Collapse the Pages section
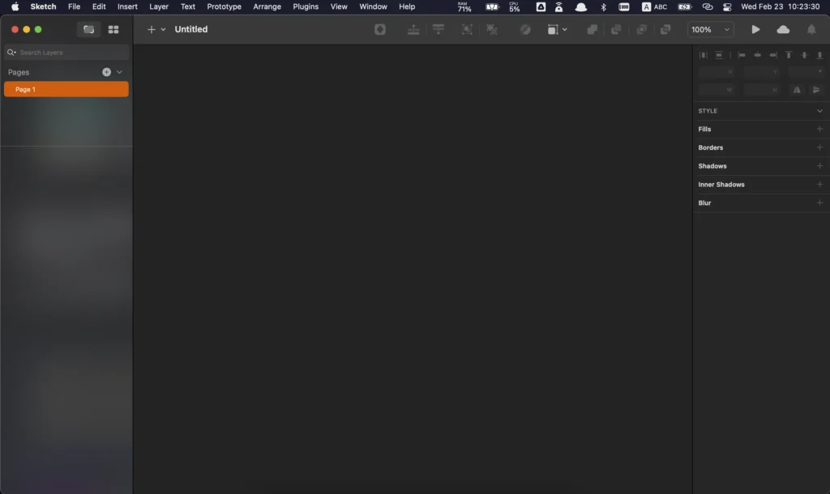830x494 pixels. [x=119, y=71]
